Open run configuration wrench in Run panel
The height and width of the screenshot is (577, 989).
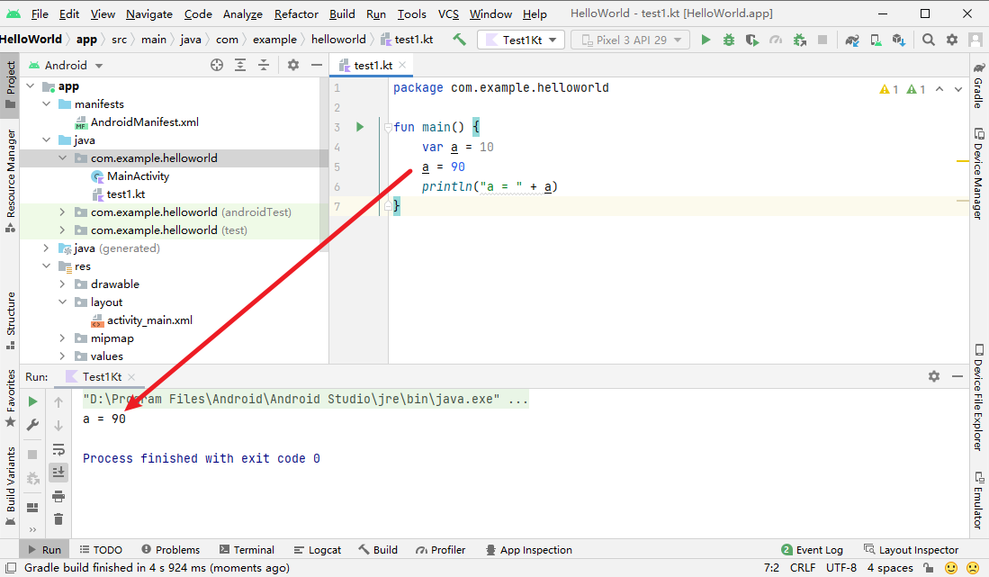click(x=32, y=425)
